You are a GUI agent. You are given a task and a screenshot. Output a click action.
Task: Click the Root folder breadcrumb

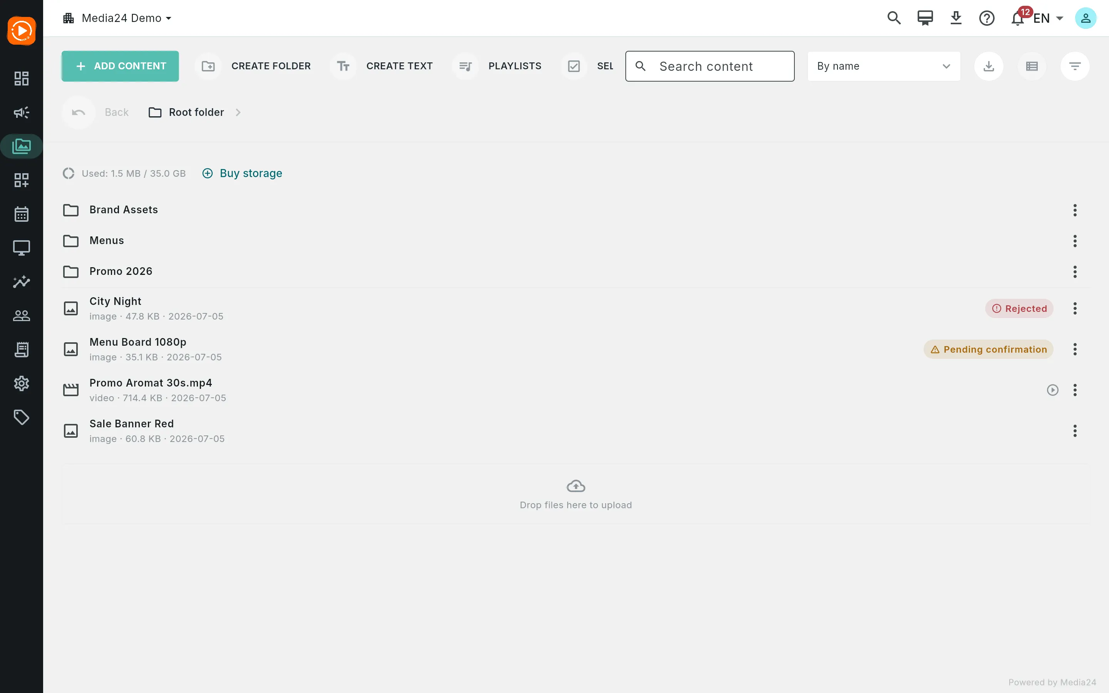(x=186, y=112)
